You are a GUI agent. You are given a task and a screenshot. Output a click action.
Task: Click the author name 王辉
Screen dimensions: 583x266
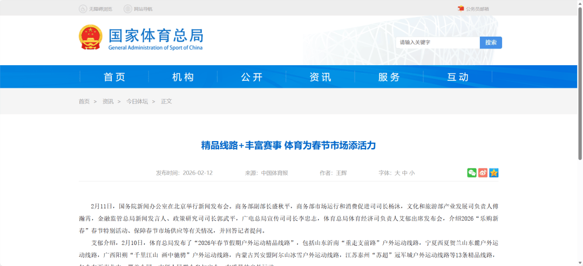tap(341, 173)
